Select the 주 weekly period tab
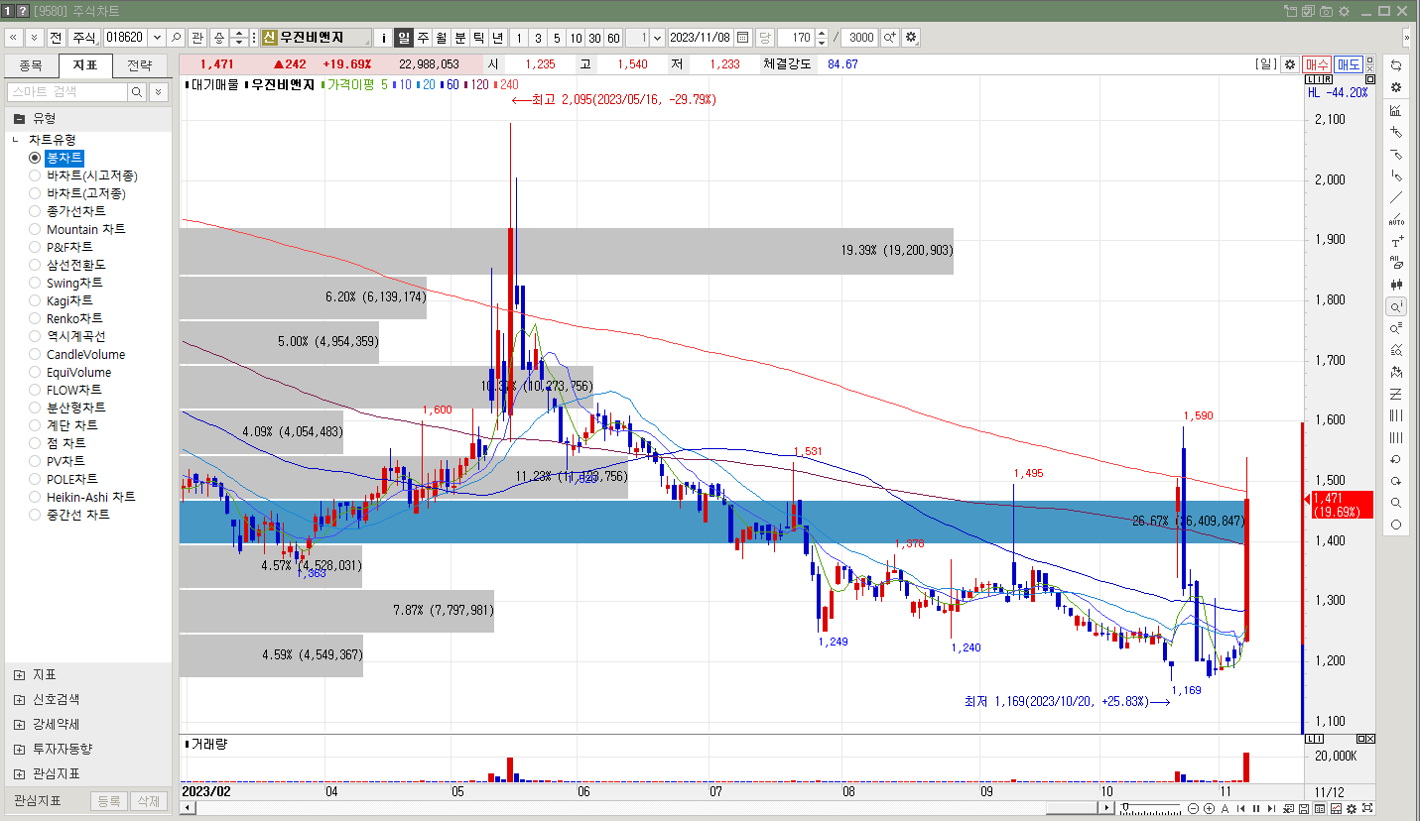The height and width of the screenshot is (821, 1420). (423, 38)
